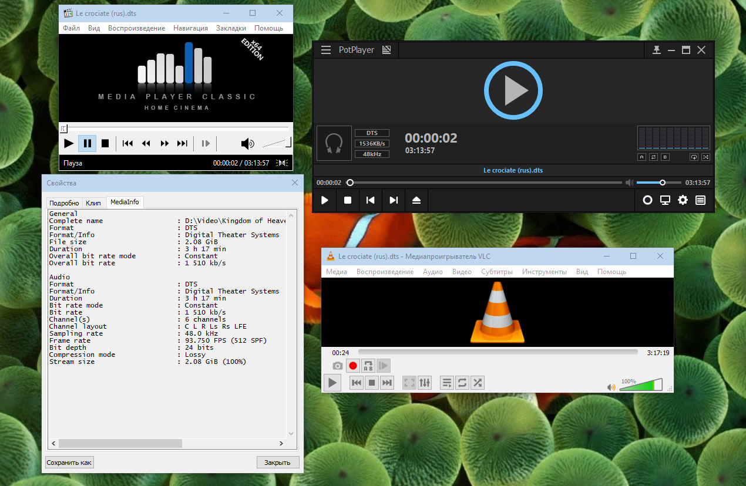Open the Аудио menu in VLC
This screenshot has height=486, width=746.
click(x=433, y=272)
